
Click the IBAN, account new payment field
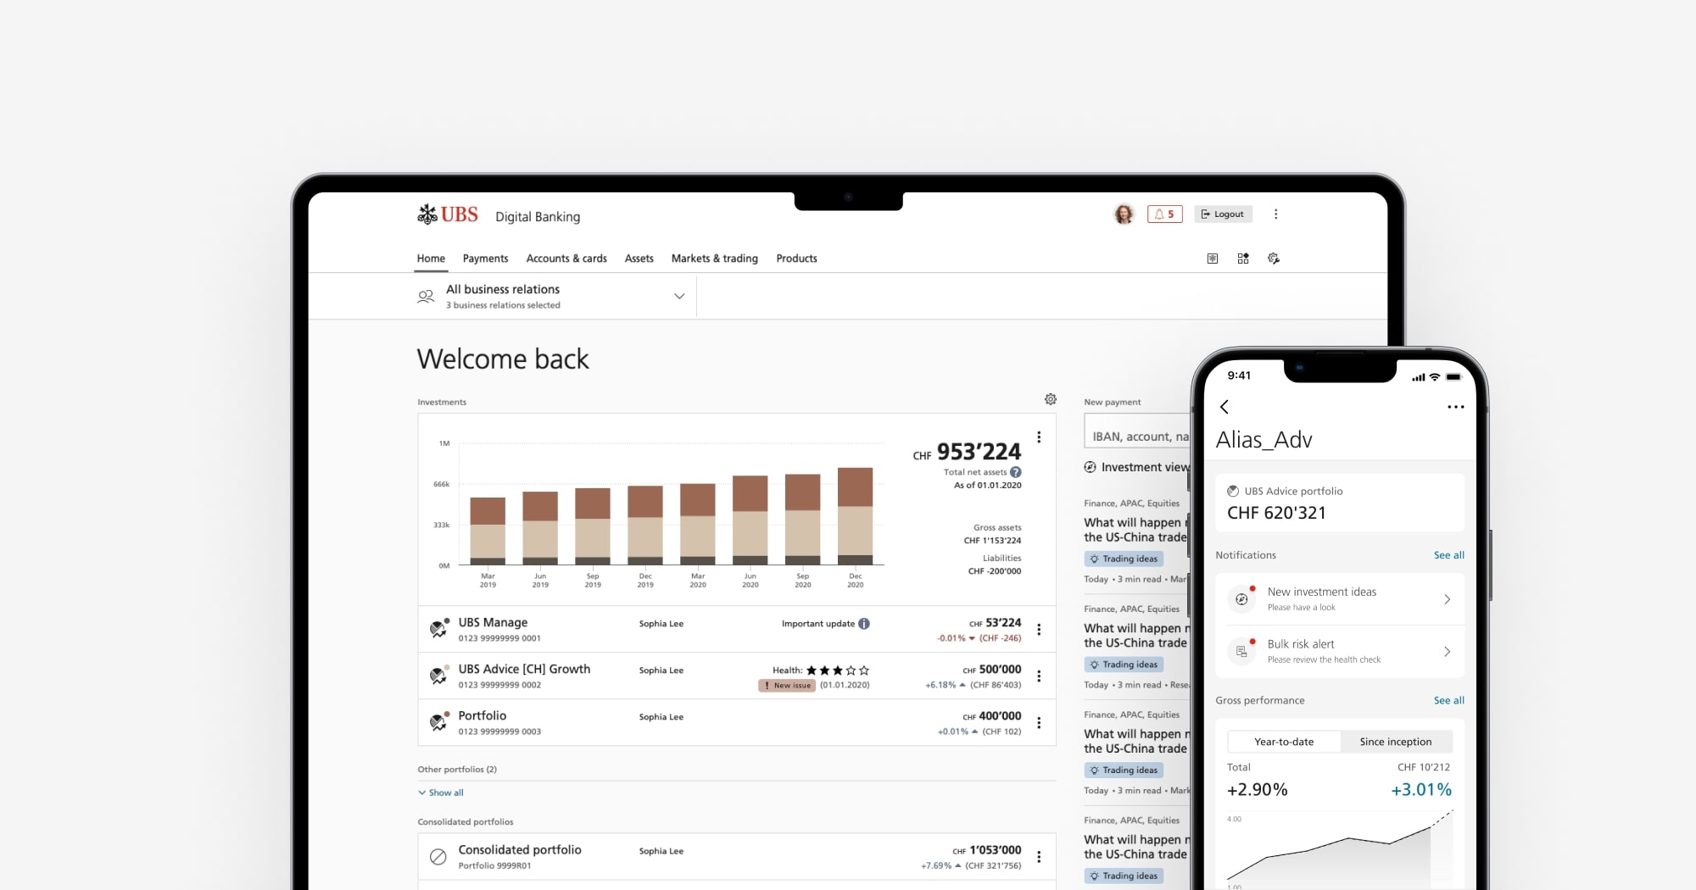tap(1138, 436)
